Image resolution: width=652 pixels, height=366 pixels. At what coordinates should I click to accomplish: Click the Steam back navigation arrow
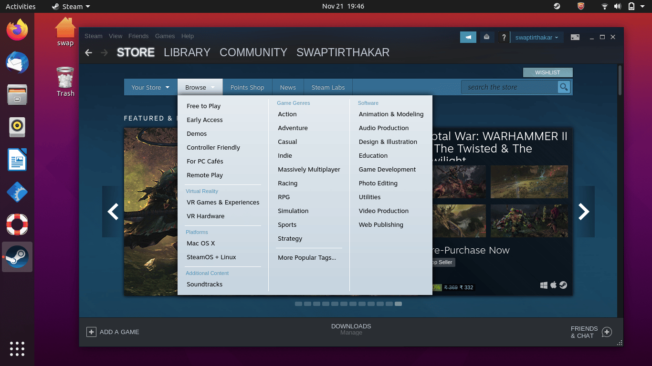pos(88,52)
